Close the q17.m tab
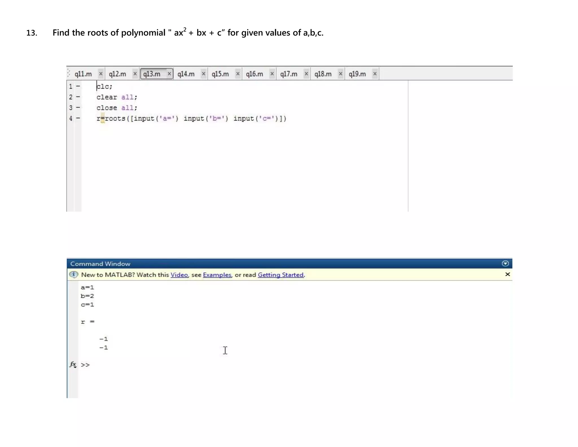 point(306,74)
